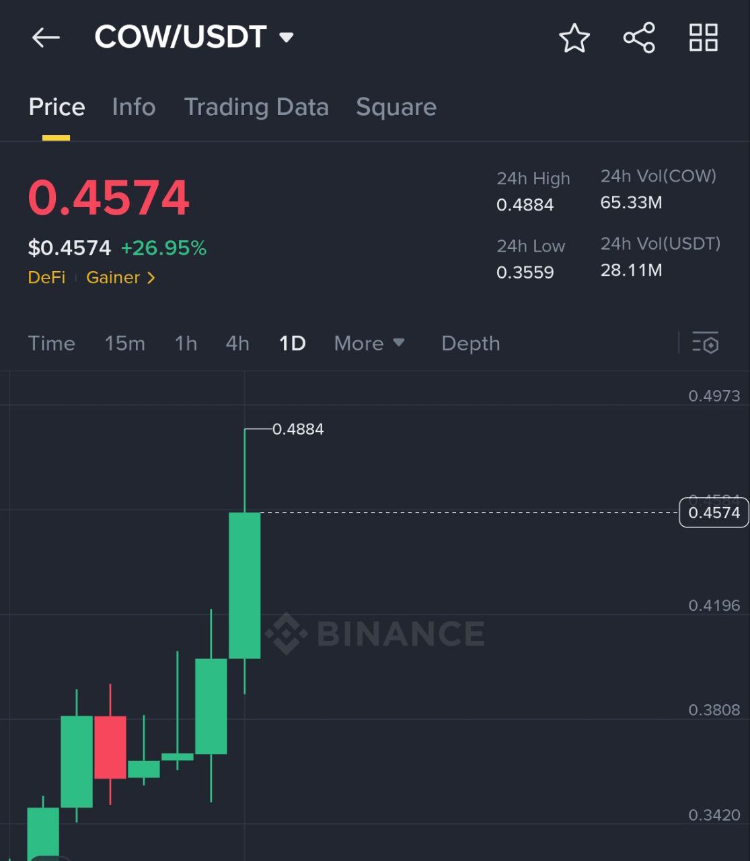Show the Depth chart view

tap(471, 343)
